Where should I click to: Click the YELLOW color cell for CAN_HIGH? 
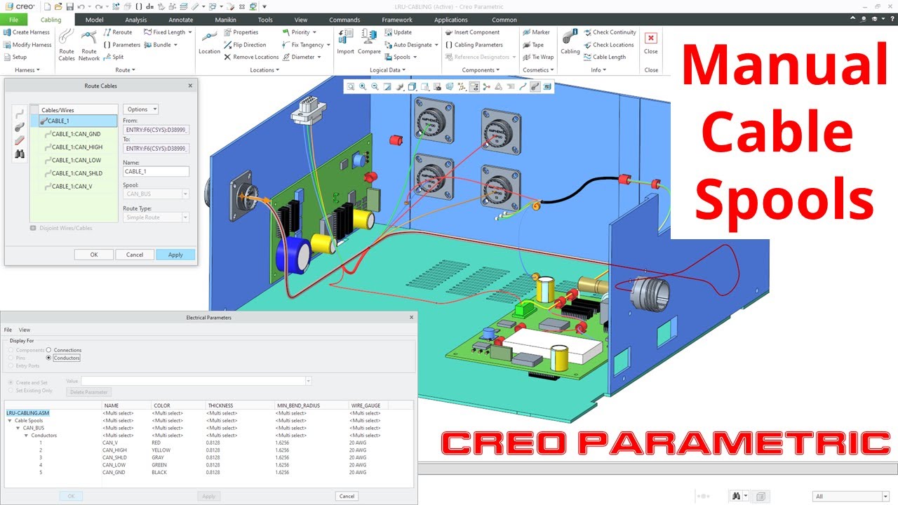tap(161, 450)
